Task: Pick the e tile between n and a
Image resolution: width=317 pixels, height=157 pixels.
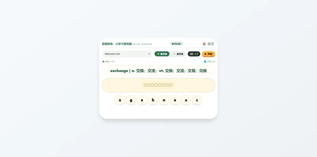Action: pos(175,100)
